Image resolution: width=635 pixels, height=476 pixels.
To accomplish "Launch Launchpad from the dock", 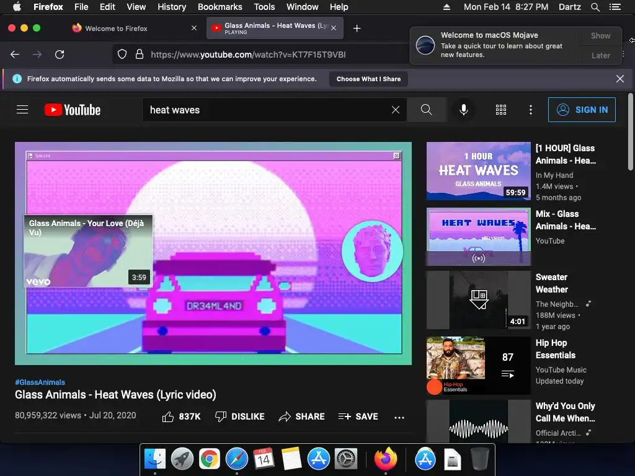I will tap(182, 459).
